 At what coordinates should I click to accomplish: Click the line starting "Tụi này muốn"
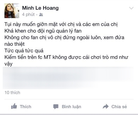[61, 24]
